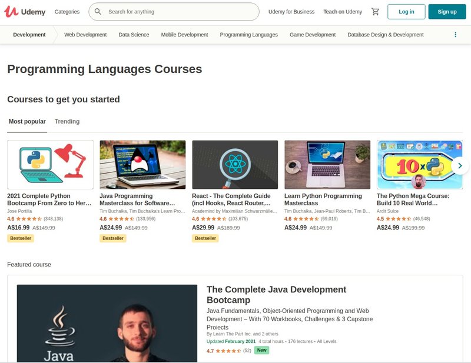Switch to the Trending tab
471x363 pixels.
[x=67, y=121]
